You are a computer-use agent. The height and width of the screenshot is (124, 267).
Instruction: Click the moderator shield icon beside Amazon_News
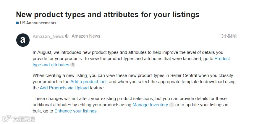[67, 36]
